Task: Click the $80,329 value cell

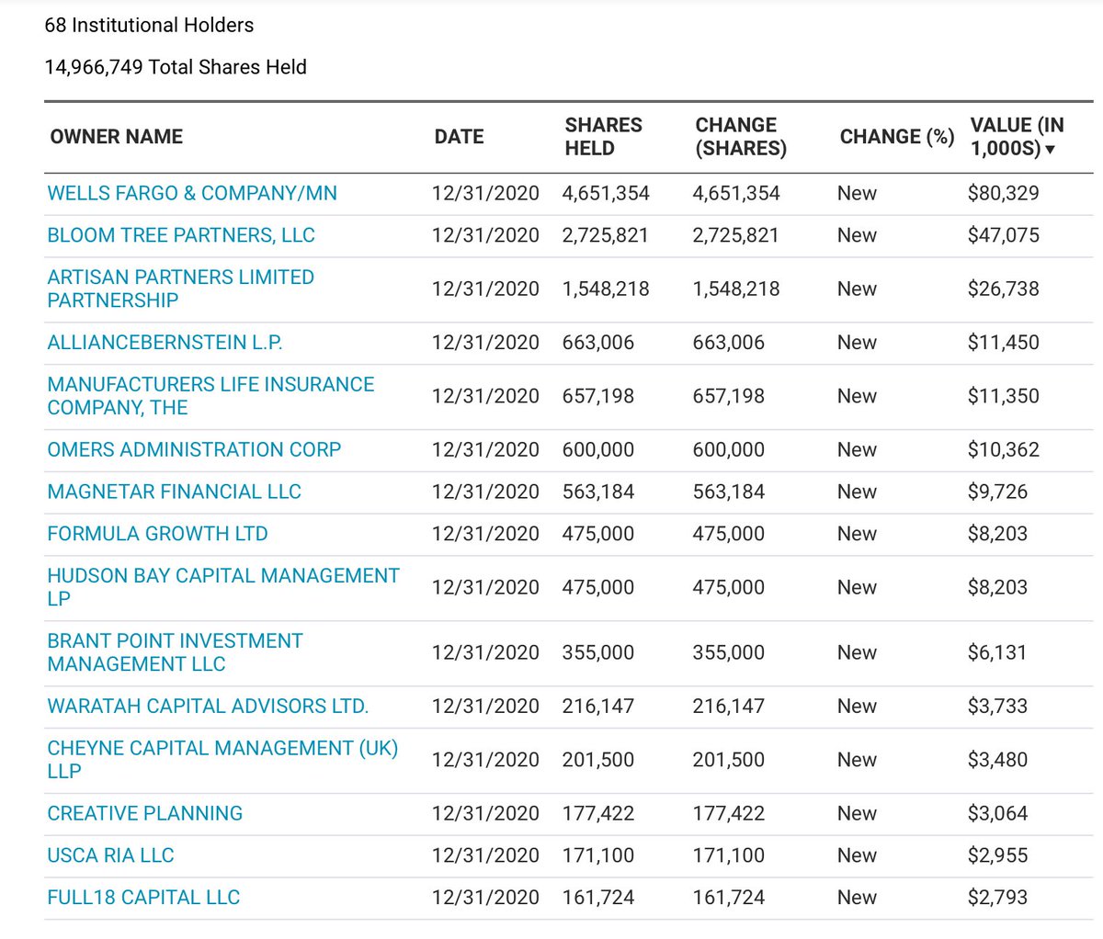Action: pyautogui.click(x=1004, y=194)
